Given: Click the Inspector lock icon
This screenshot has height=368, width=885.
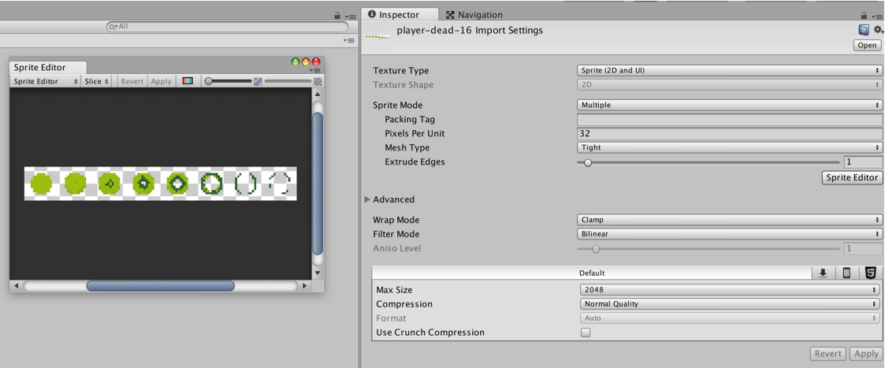Looking at the screenshot, I should coord(864,16).
